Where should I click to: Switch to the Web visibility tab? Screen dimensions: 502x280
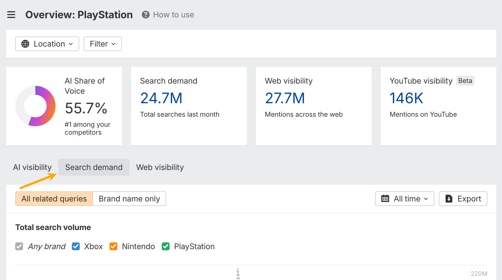tap(160, 167)
